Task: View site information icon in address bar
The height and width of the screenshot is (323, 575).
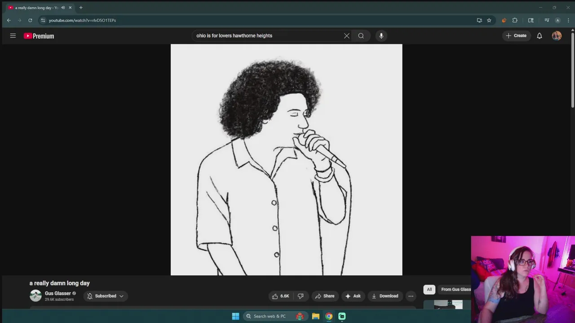Action: 43,20
